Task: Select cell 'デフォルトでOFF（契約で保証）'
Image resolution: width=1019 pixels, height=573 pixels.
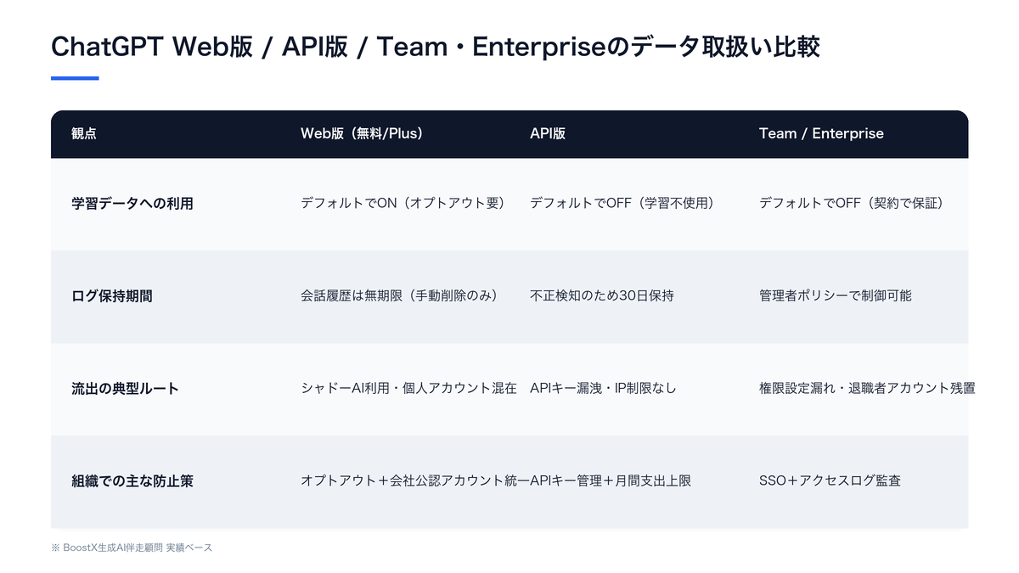Action: 852,204
